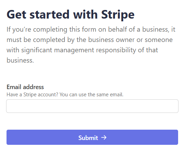Click "Have a Stripe account?" helper text
The width and height of the screenshot is (186, 151).
click(32, 95)
